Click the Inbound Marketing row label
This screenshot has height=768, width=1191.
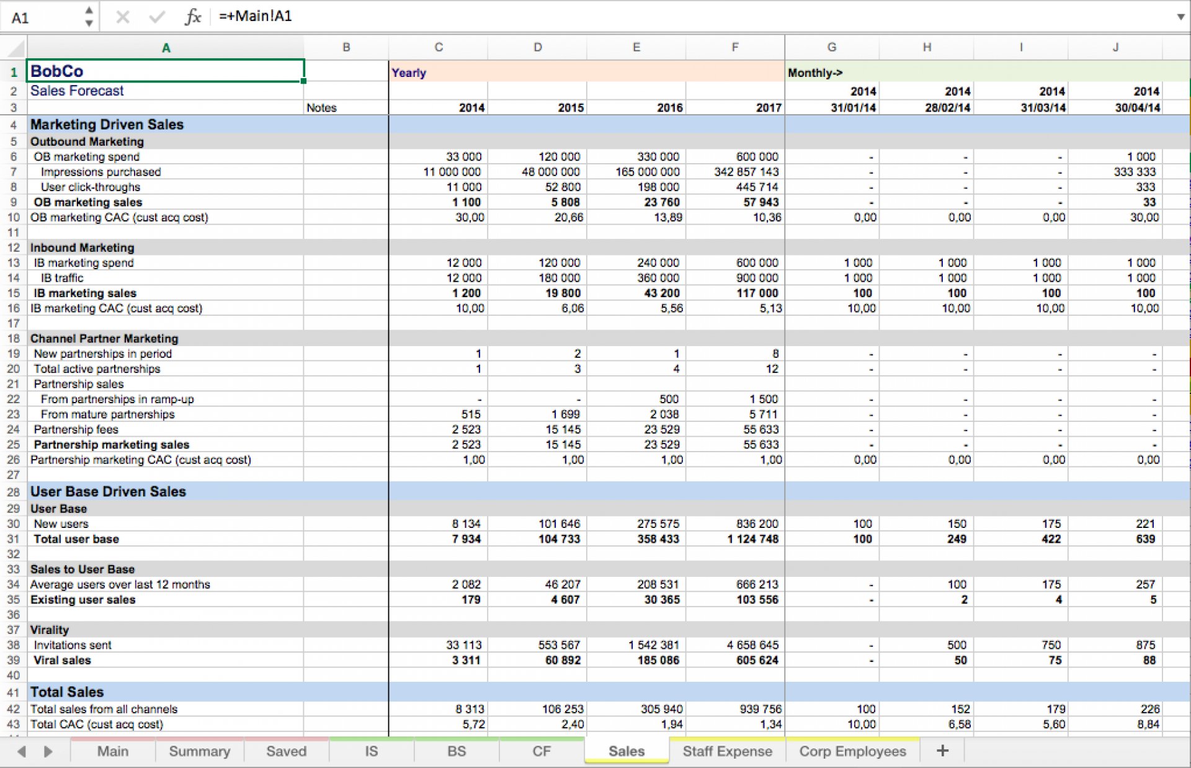(x=82, y=248)
